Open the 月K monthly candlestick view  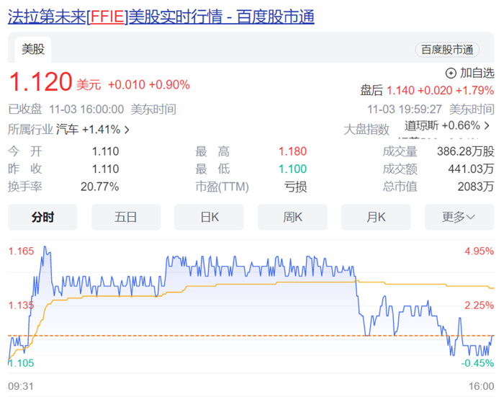(376, 217)
